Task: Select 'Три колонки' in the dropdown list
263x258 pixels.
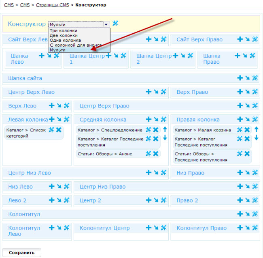Action: (79, 30)
